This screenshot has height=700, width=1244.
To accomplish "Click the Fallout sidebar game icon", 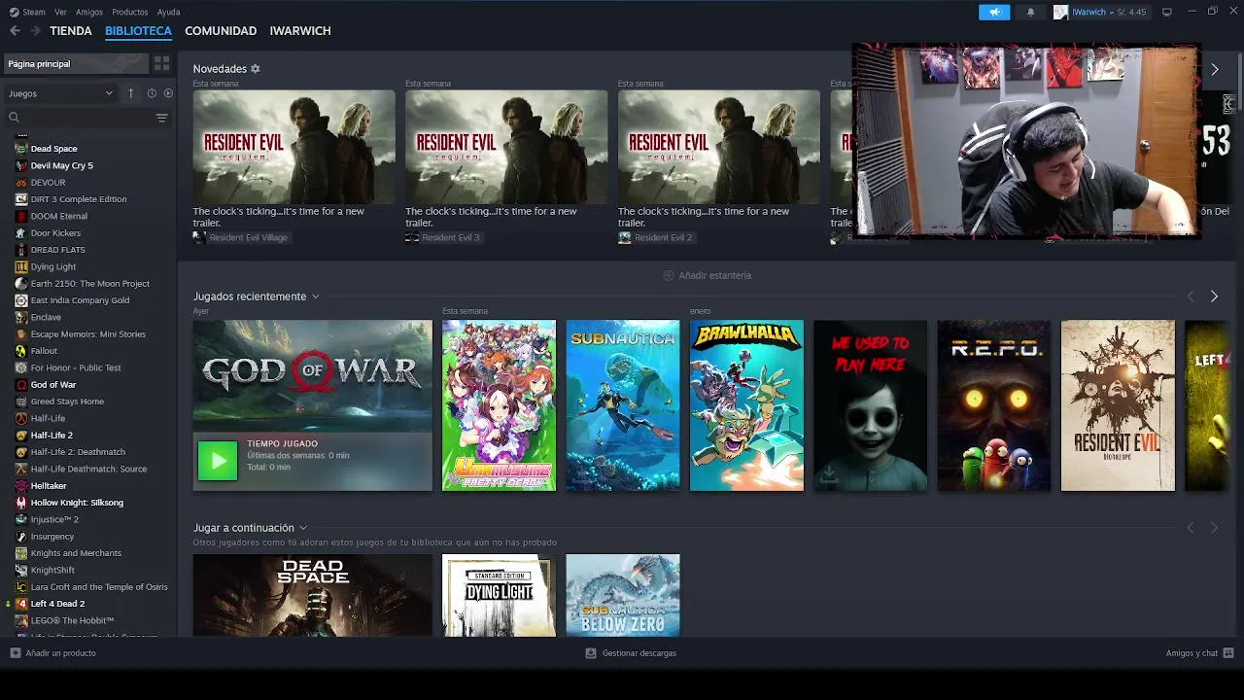I will click(21, 351).
